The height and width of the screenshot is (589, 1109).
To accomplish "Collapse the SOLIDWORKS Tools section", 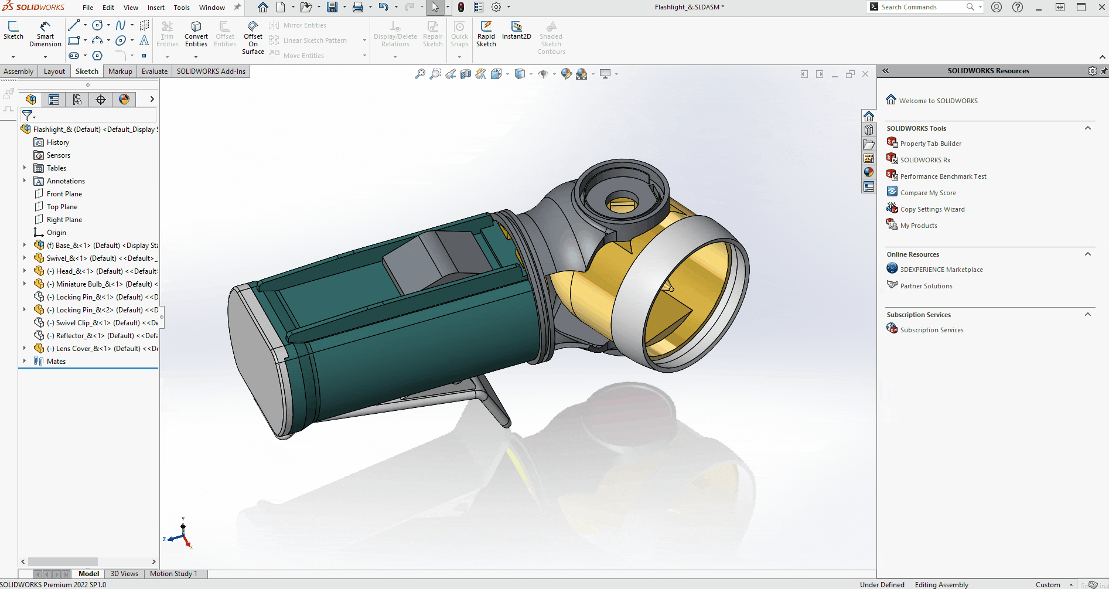I will pos(1088,128).
